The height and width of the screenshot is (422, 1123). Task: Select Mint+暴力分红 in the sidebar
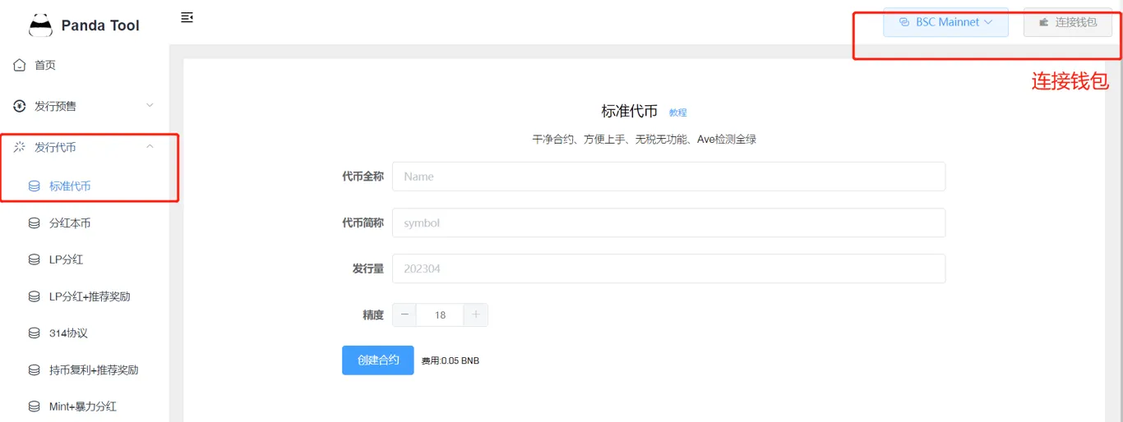click(85, 406)
